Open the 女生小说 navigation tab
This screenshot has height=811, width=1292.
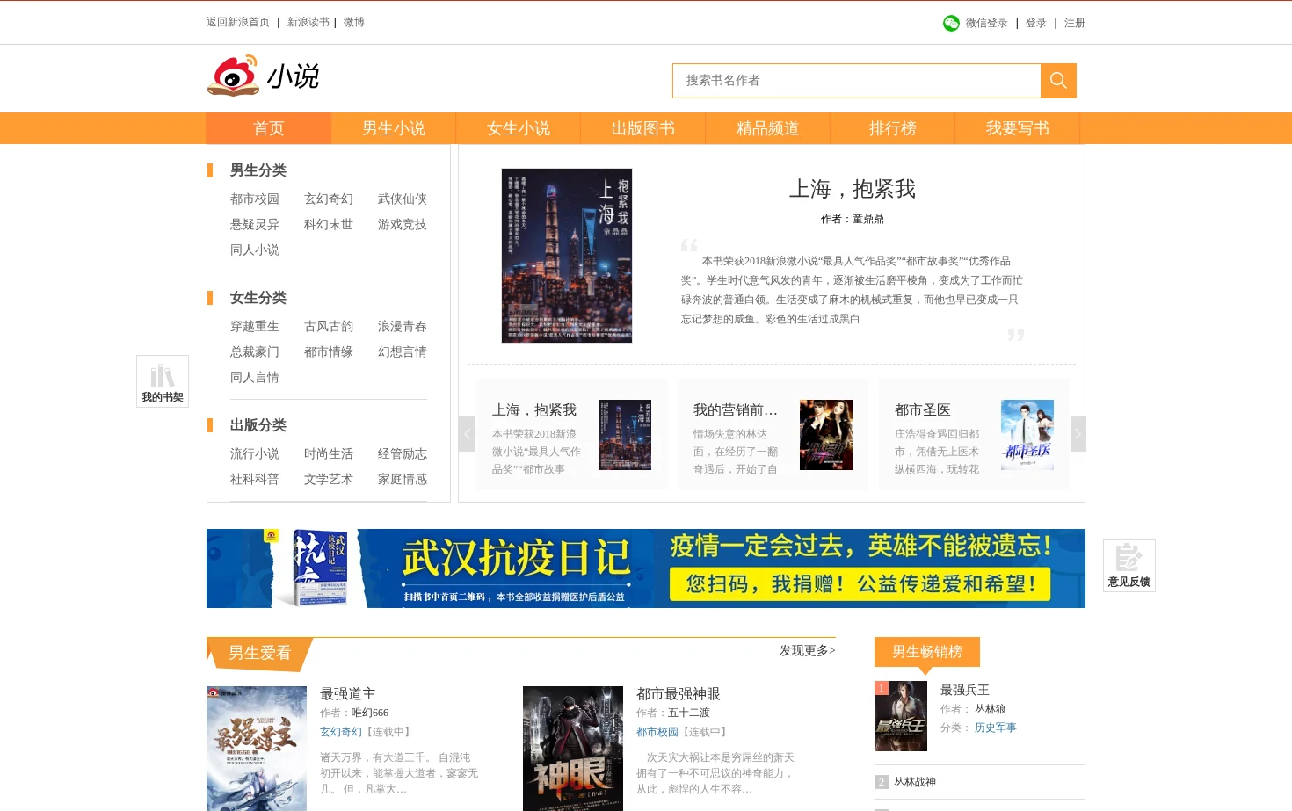coord(519,128)
